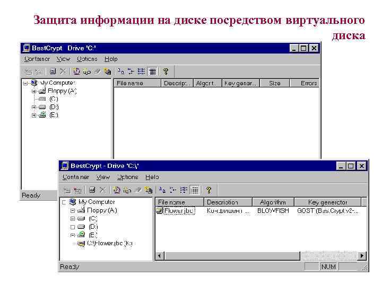The image size is (382, 286).
Task: Click the delete X icon in front window toolbar
Action: [x=102, y=190]
